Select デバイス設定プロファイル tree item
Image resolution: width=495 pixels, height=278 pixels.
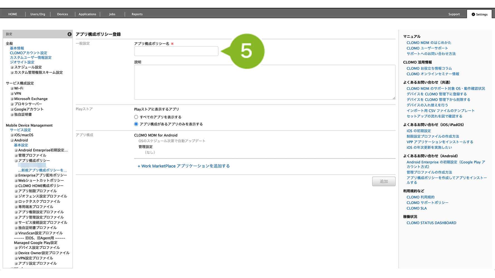(39, 248)
